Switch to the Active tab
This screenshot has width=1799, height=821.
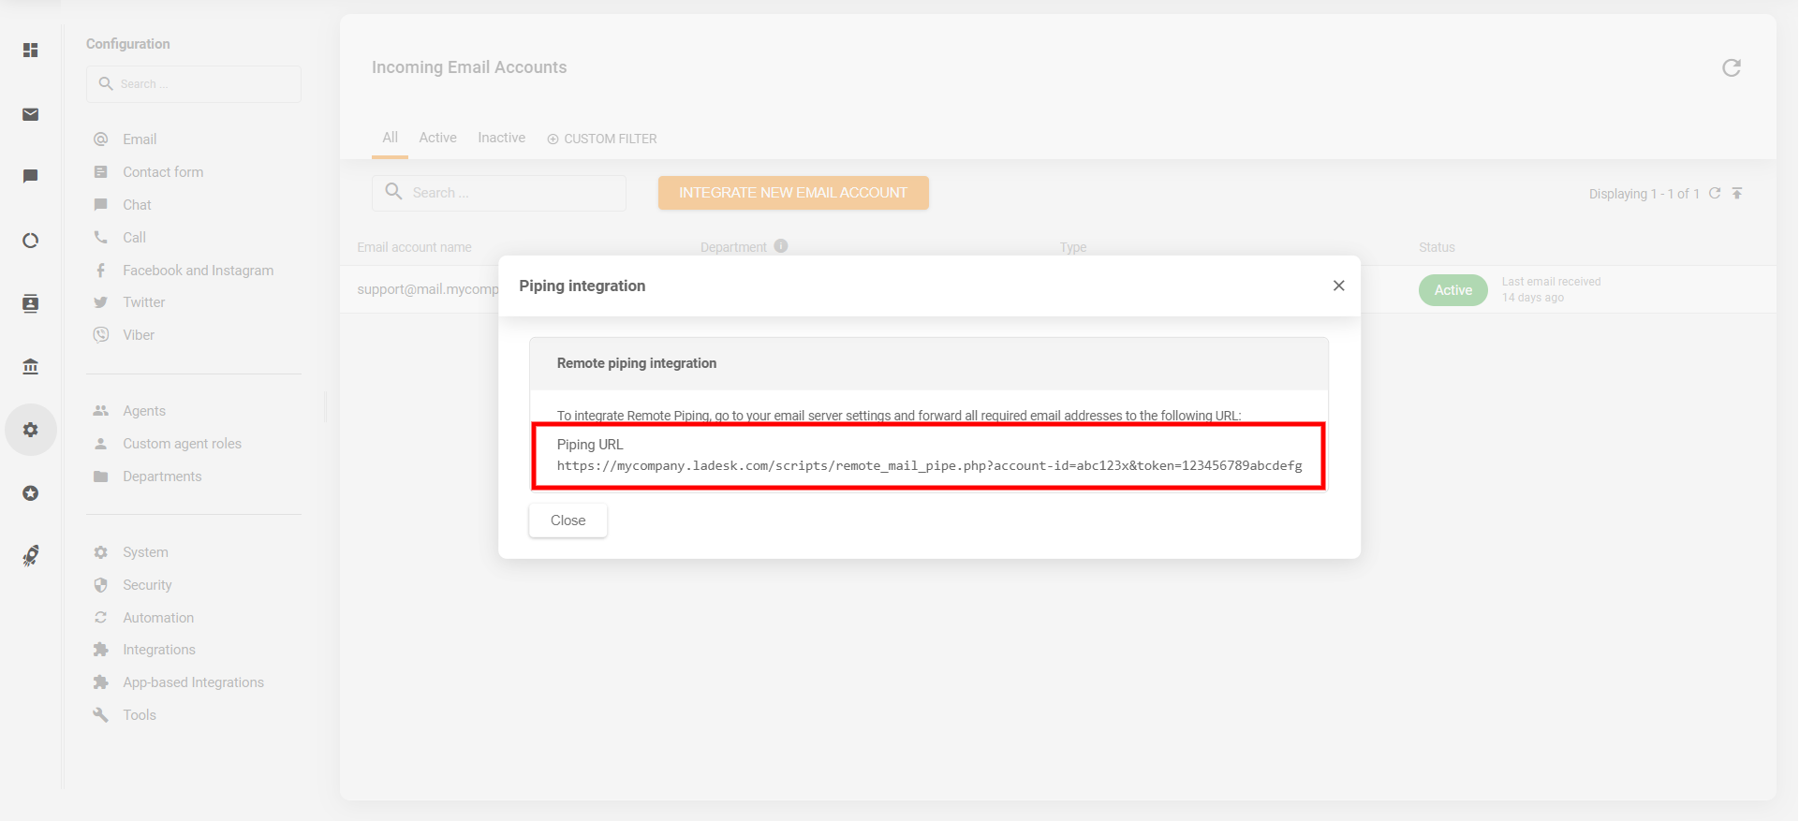tap(437, 138)
